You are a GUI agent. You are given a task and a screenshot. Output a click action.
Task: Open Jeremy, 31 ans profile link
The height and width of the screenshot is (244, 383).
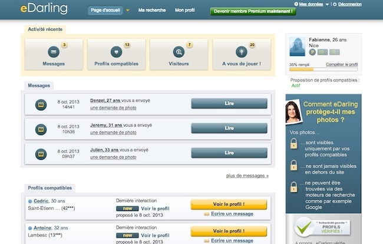(106, 125)
